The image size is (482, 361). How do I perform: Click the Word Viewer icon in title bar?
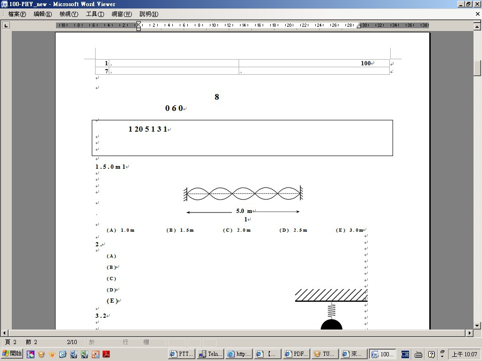tap(4, 4)
